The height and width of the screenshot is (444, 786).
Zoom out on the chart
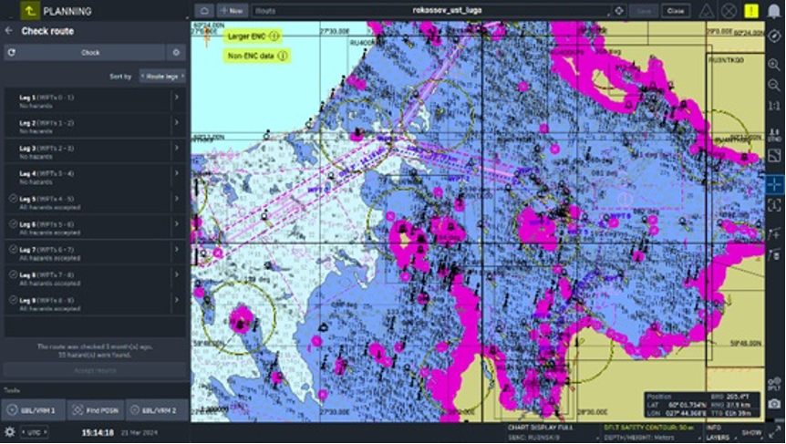pos(774,85)
